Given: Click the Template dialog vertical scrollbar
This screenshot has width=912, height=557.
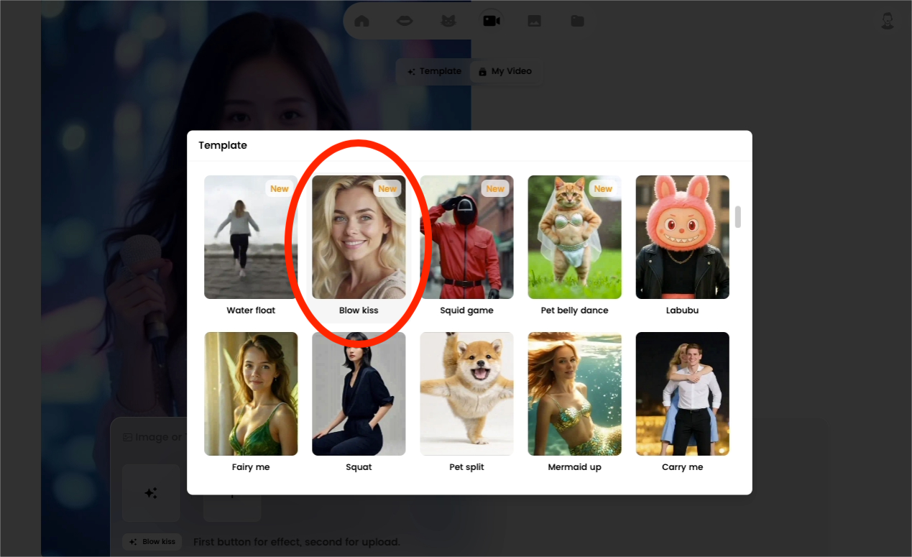Looking at the screenshot, I should pos(737,216).
